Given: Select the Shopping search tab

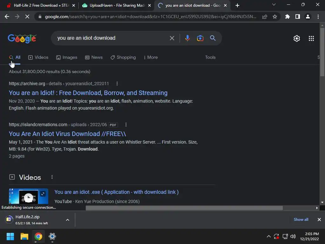Looking at the screenshot, I should 123,58.
